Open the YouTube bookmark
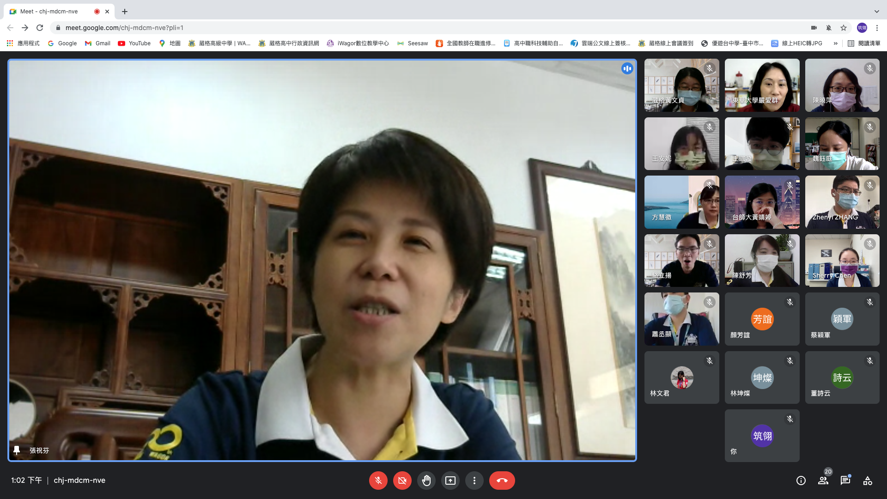The width and height of the screenshot is (887, 499). coord(134,43)
